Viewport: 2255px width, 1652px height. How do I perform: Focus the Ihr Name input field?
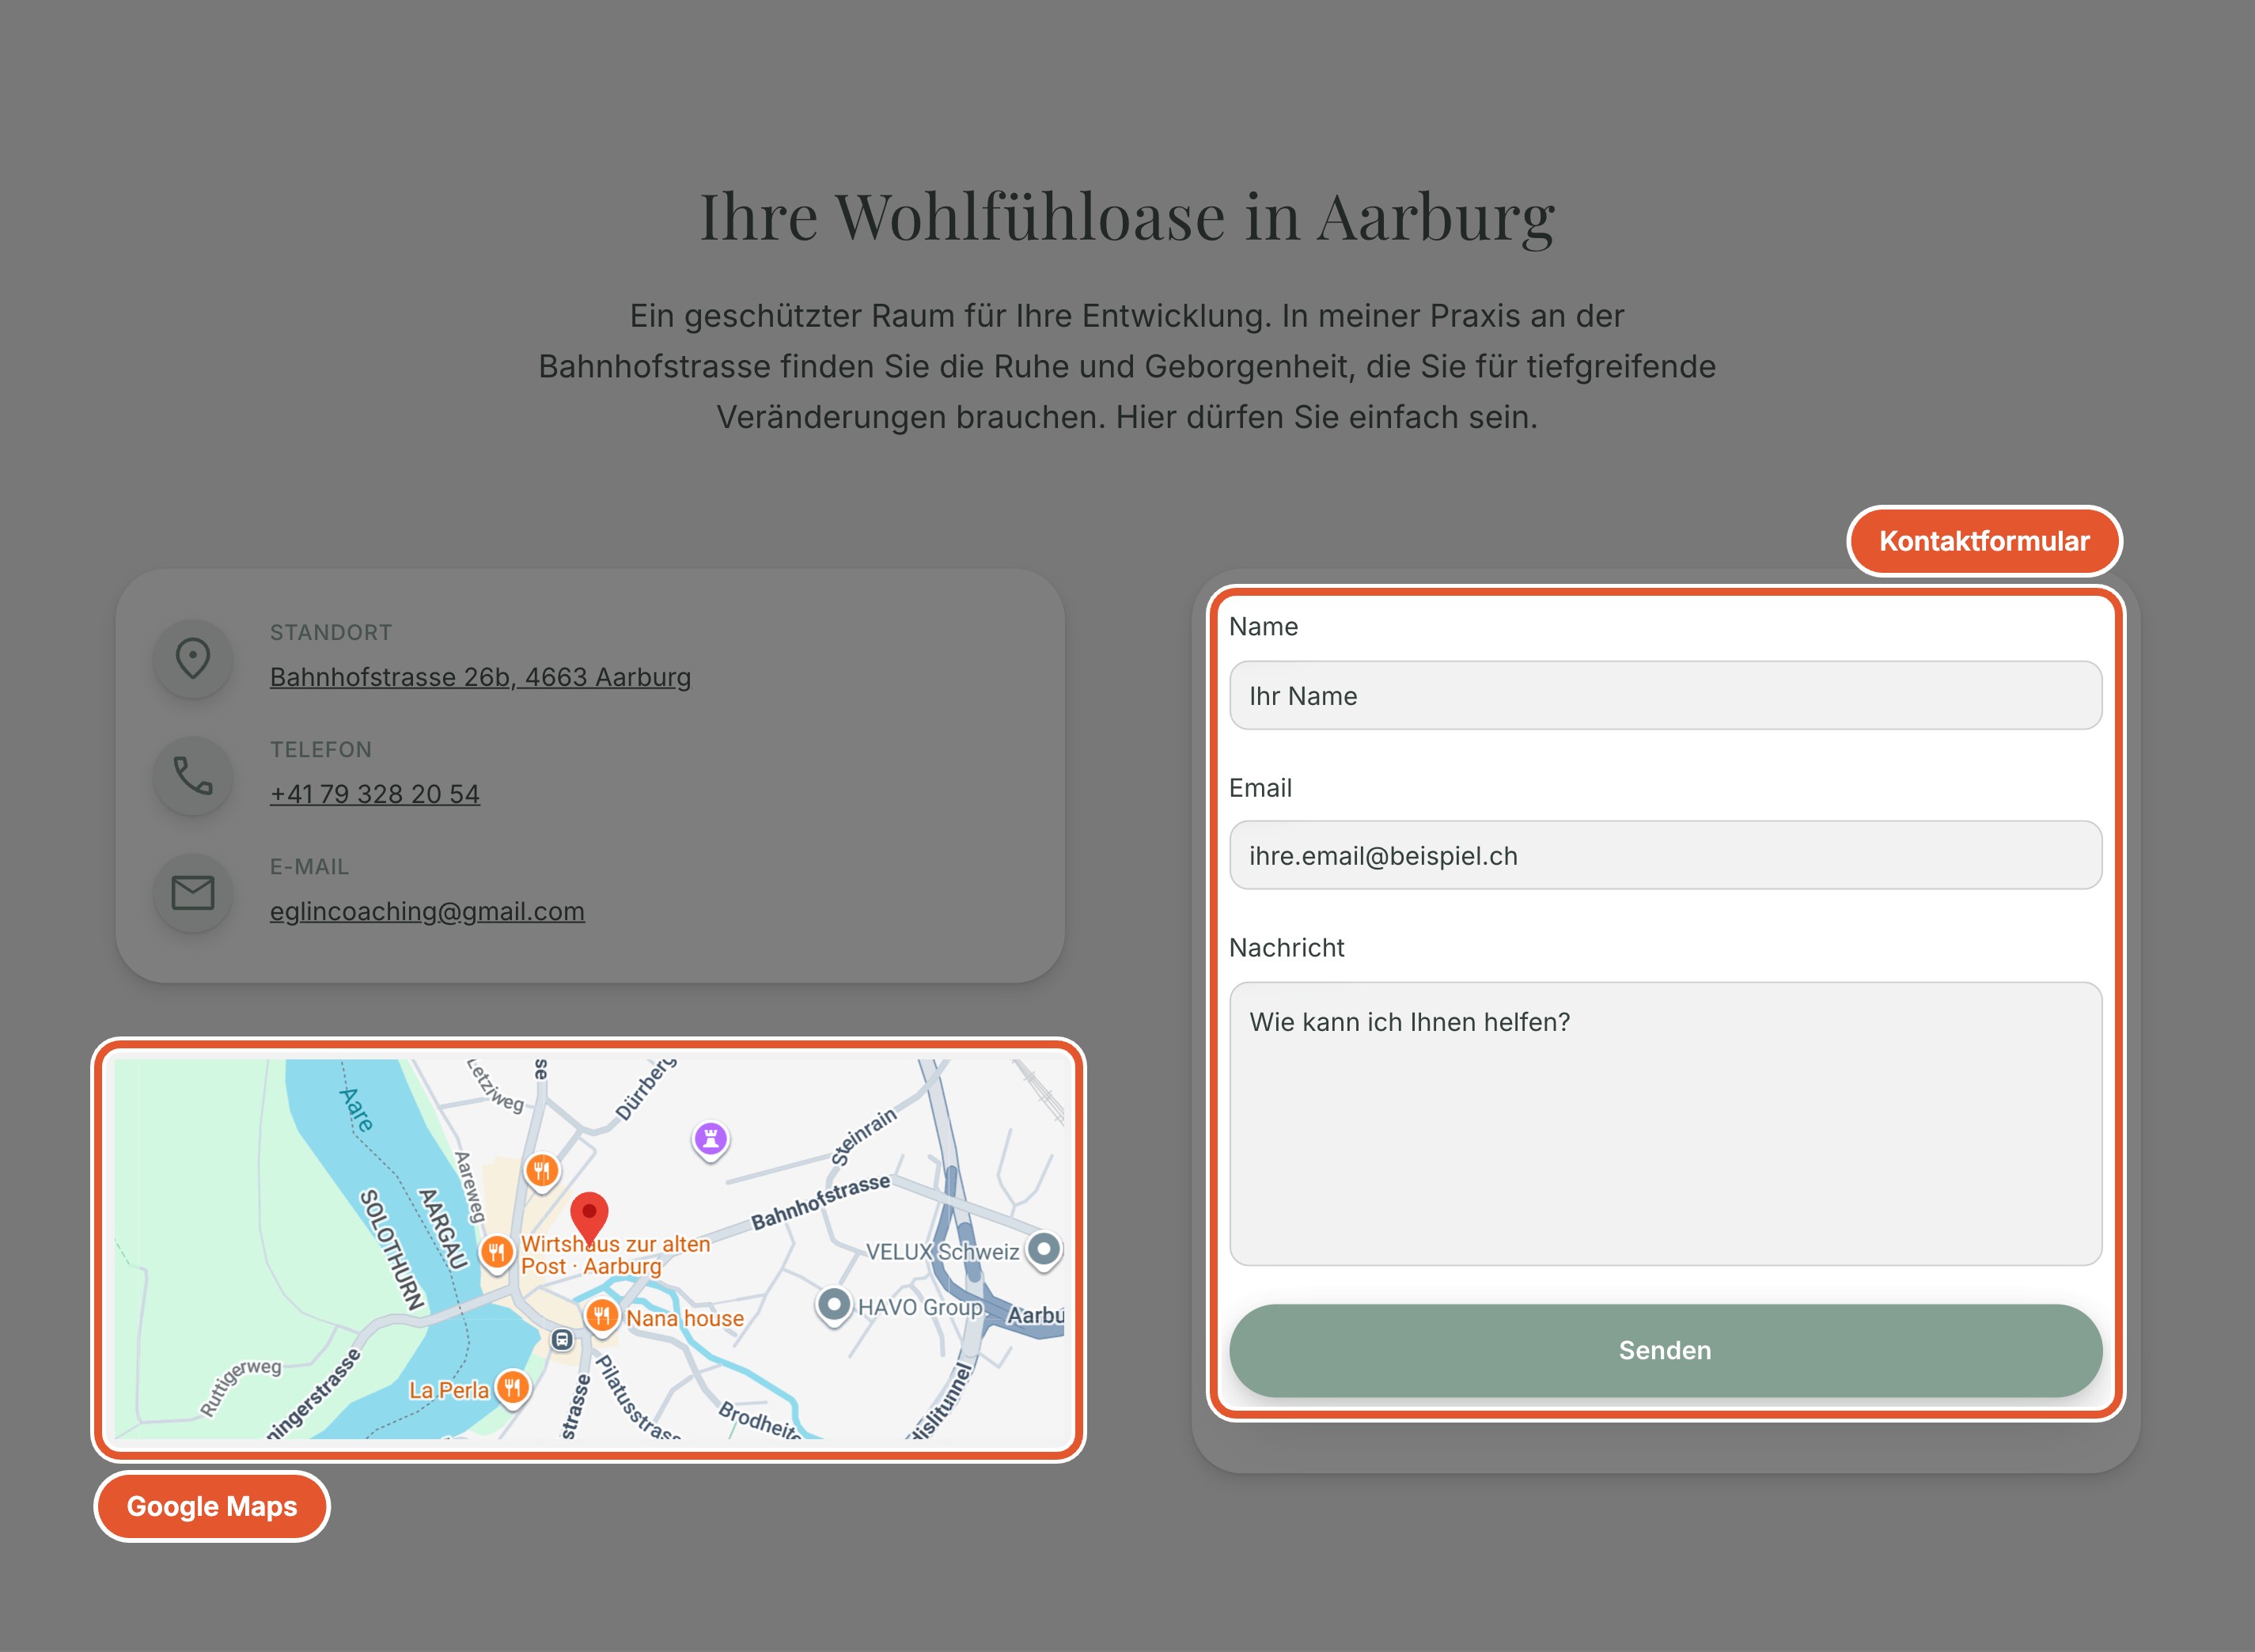click(1665, 695)
